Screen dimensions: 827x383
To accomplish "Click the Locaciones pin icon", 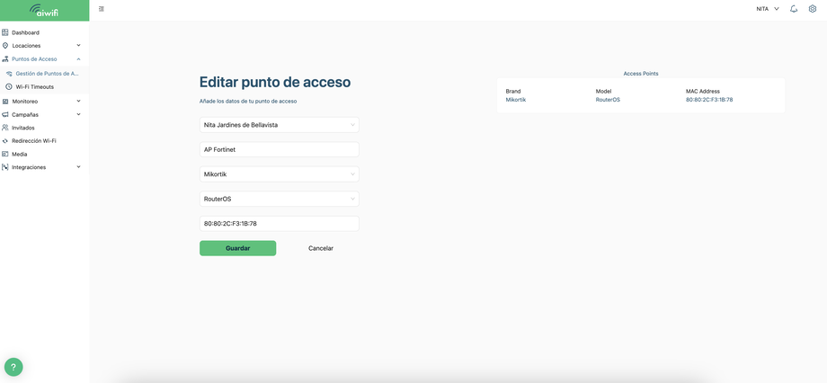I will tap(5, 45).
